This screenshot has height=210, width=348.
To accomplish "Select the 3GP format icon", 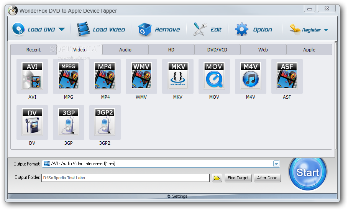I will pos(68,122).
